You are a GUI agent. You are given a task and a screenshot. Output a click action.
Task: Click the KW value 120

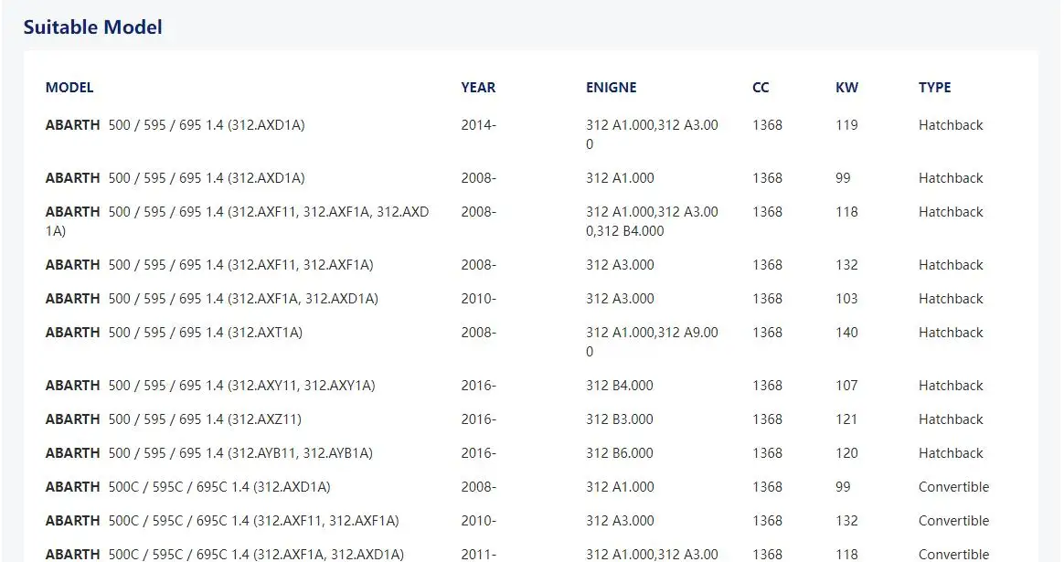(x=846, y=453)
